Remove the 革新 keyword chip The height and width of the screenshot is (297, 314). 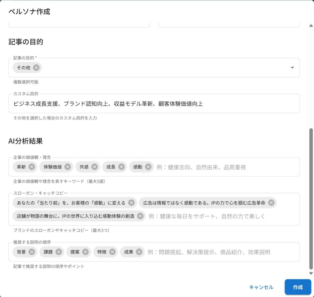pyautogui.click(x=32, y=167)
